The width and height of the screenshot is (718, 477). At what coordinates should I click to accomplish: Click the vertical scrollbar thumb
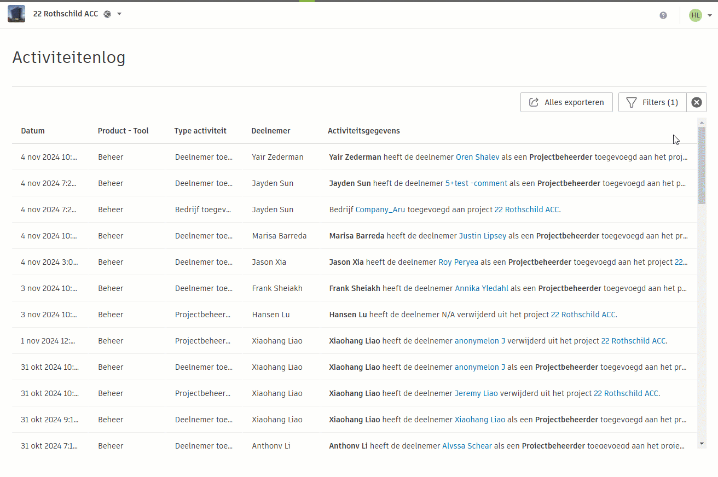[x=702, y=164]
